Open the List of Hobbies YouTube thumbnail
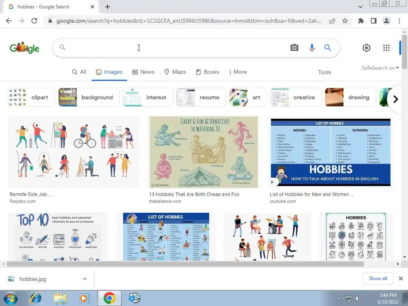This screenshot has height=306, width=408. tap(330, 152)
